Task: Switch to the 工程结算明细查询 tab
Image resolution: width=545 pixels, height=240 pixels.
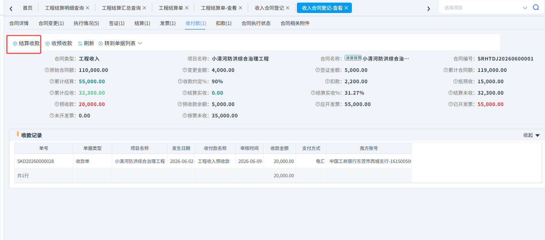Action: 64,8
